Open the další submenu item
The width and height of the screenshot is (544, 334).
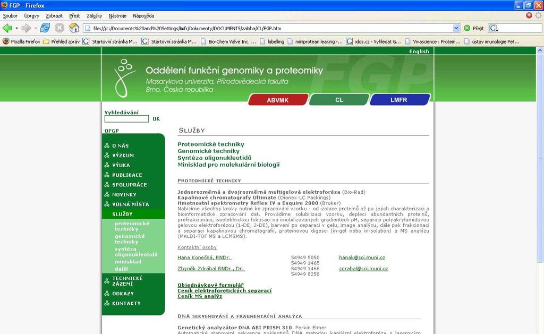(122, 269)
